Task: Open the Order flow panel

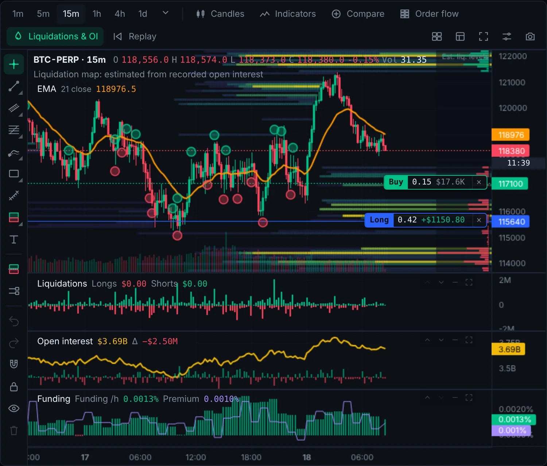Action: (x=429, y=14)
